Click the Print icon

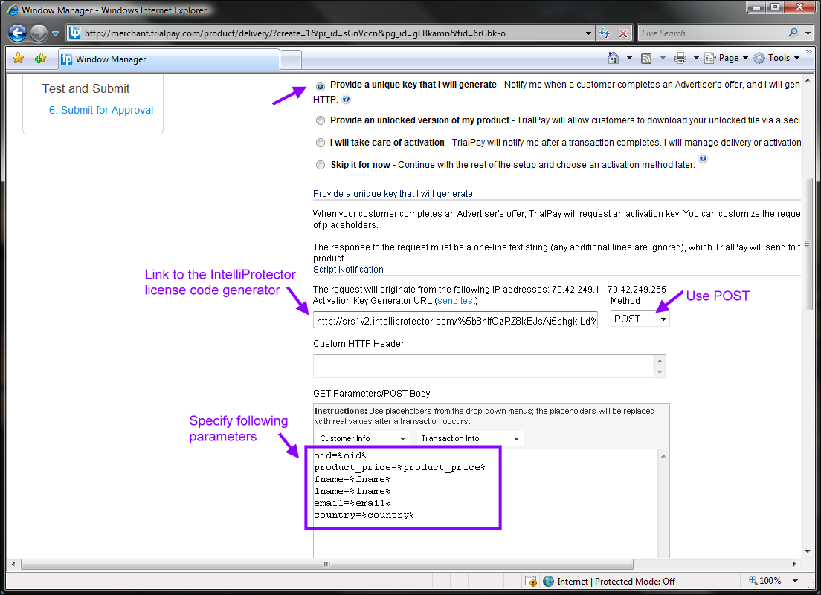click(680, 58)
